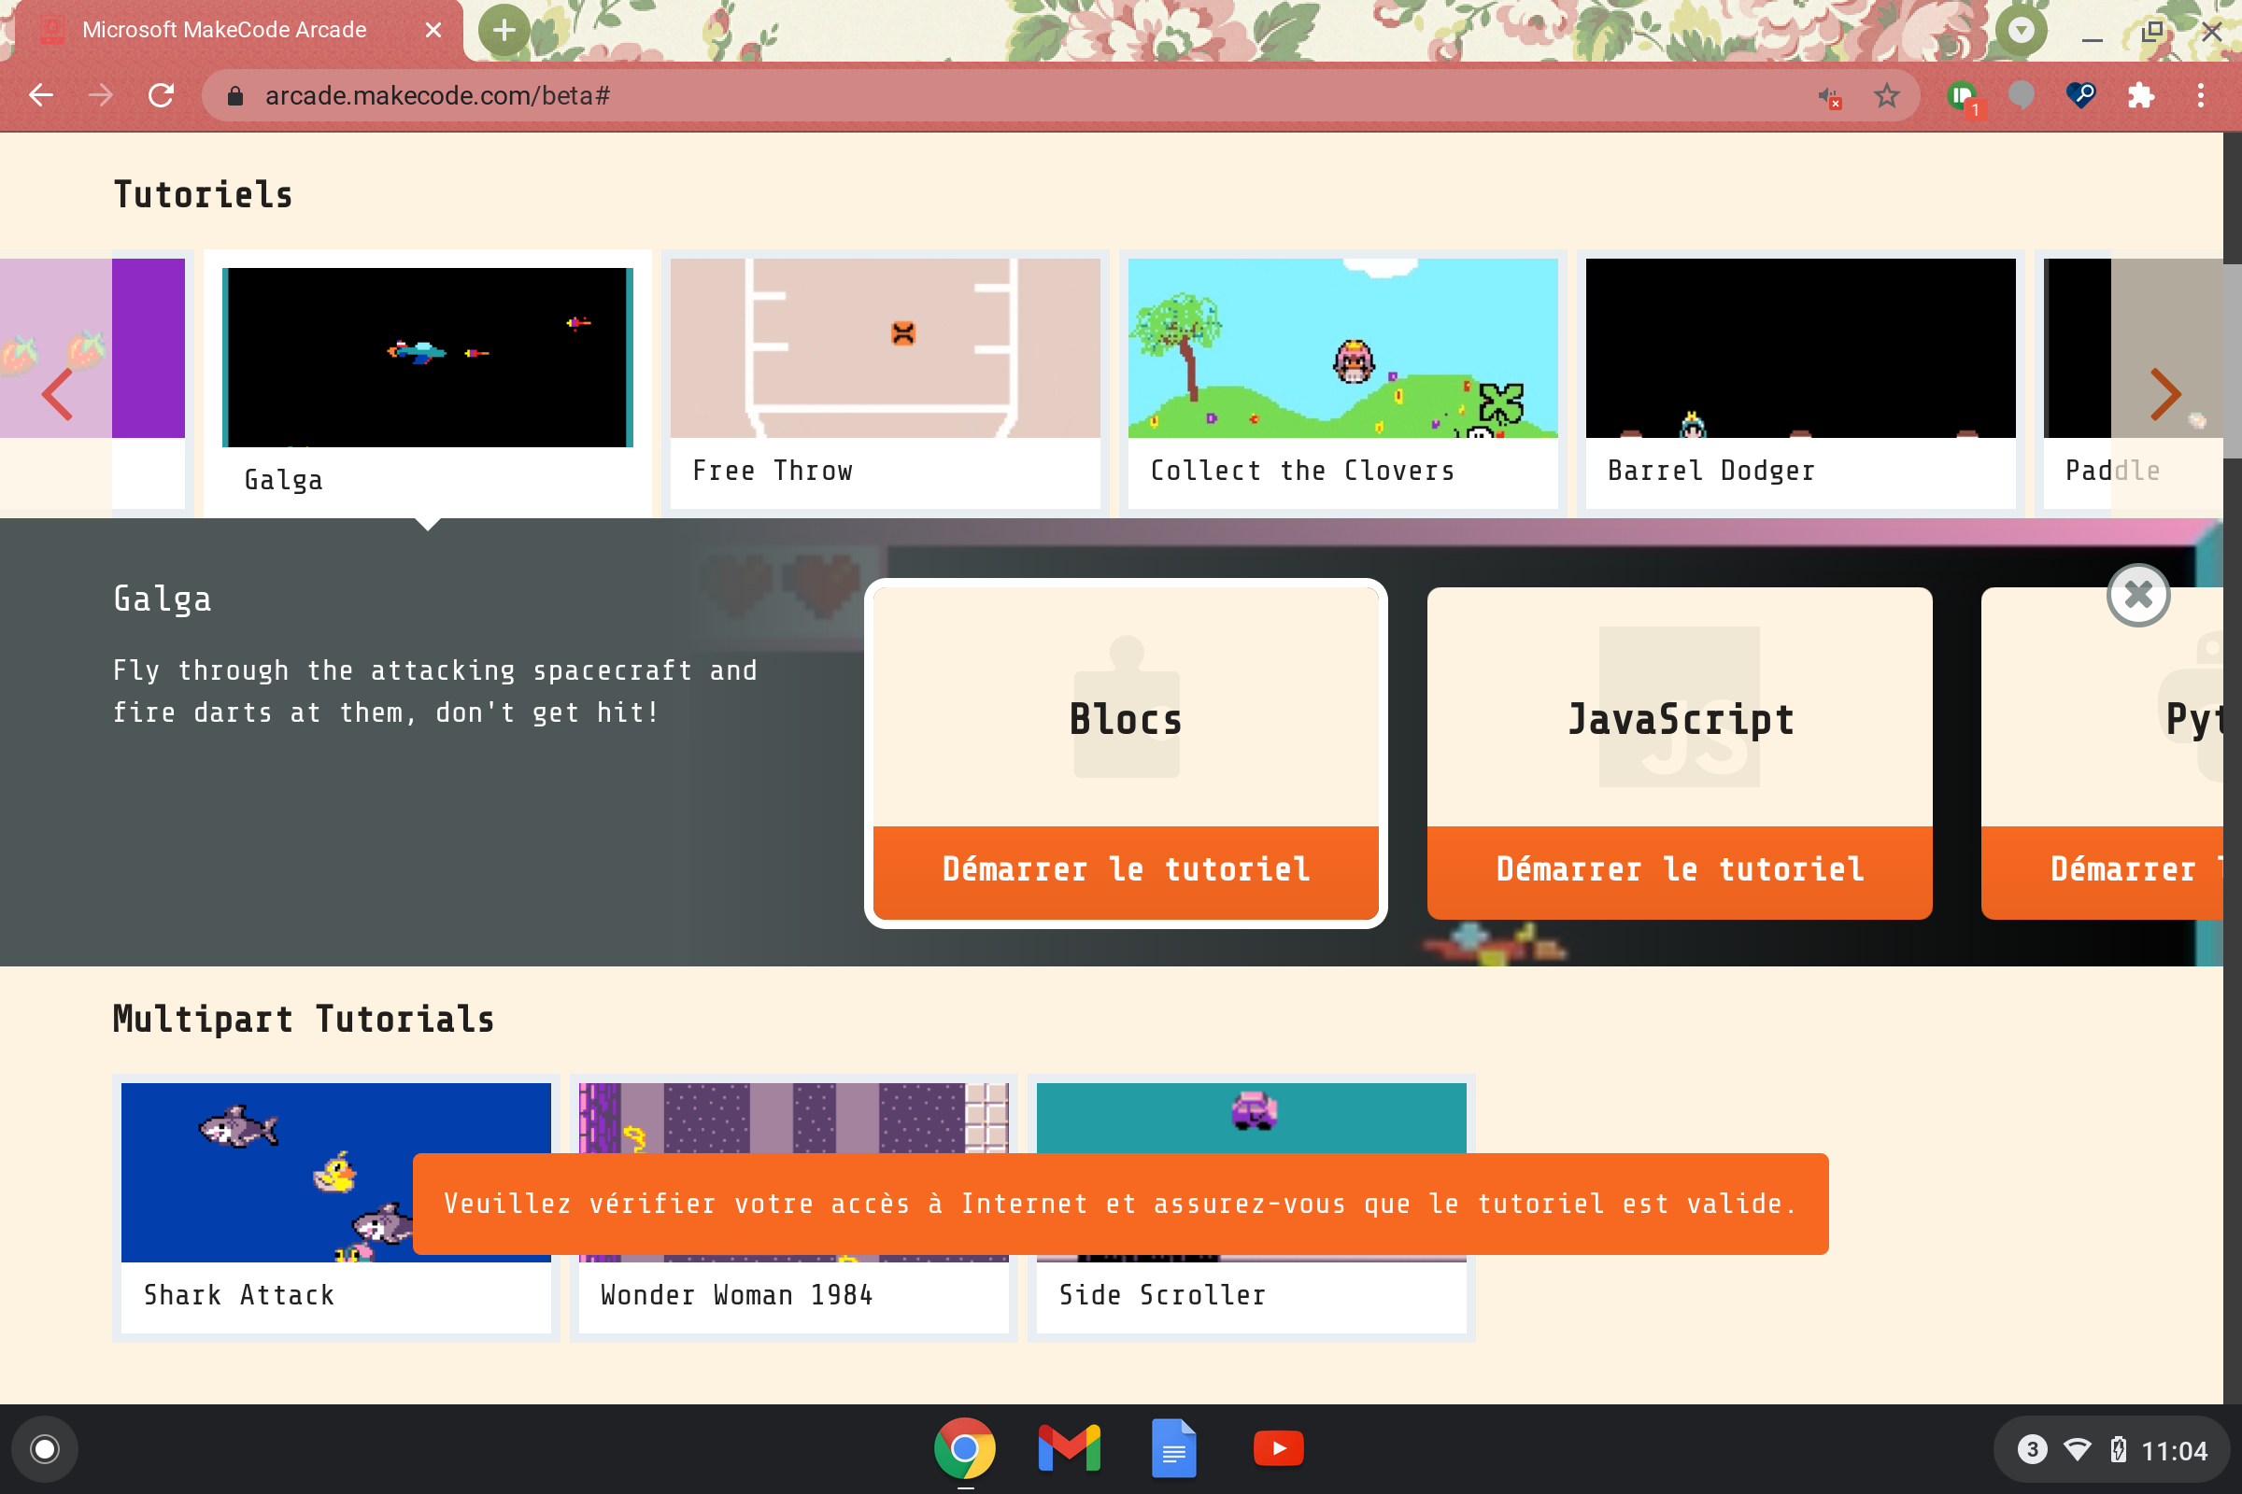Screen dimensions: 2242x1494
Task: Launch YouTube from the shelf
Action: (x=1278, y=1449)
